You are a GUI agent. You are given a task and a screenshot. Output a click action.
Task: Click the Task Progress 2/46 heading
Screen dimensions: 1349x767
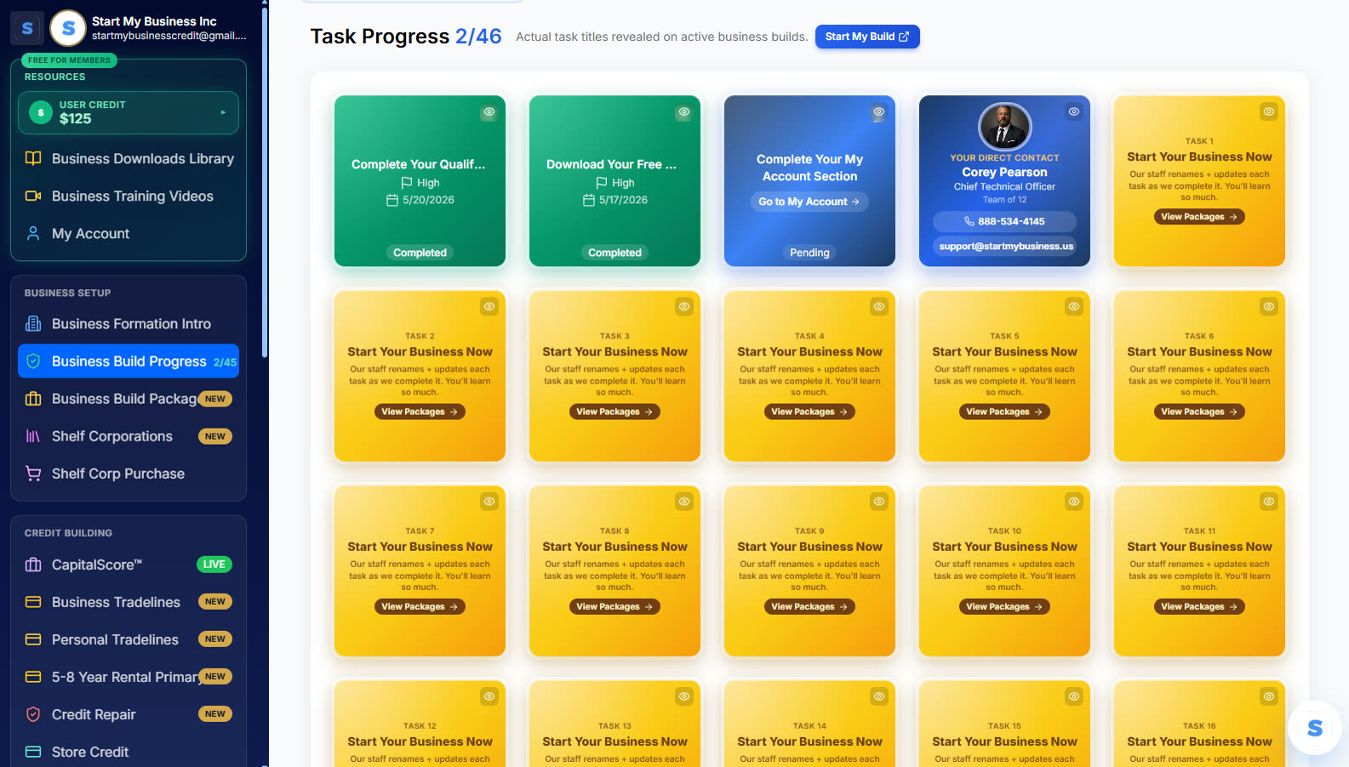tap(406, 37)
